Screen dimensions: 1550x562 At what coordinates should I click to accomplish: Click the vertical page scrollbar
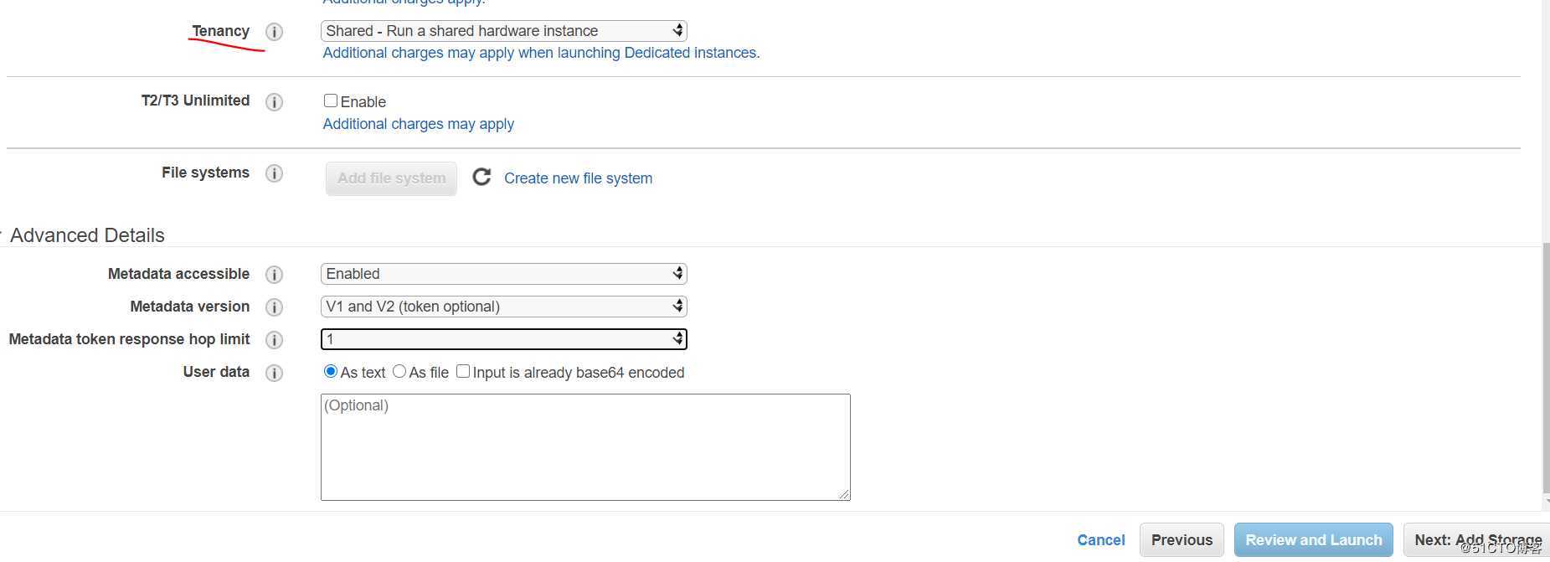1545,369
